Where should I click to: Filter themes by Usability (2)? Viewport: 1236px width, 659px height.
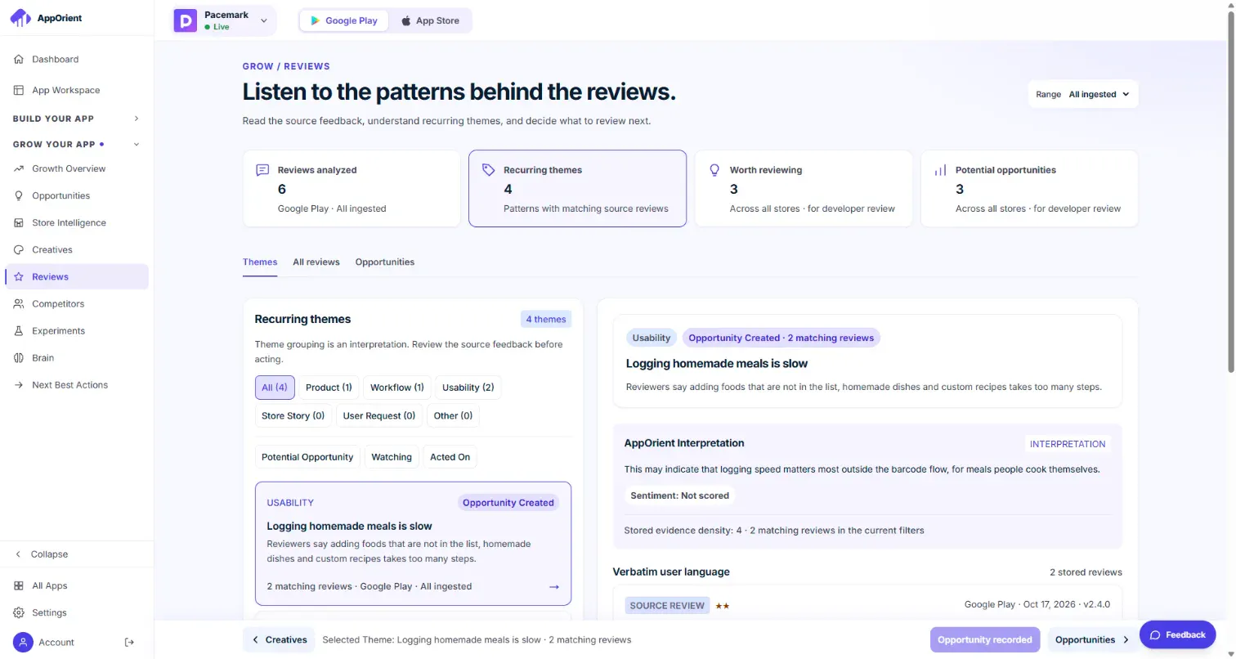(x=468, y=388)
